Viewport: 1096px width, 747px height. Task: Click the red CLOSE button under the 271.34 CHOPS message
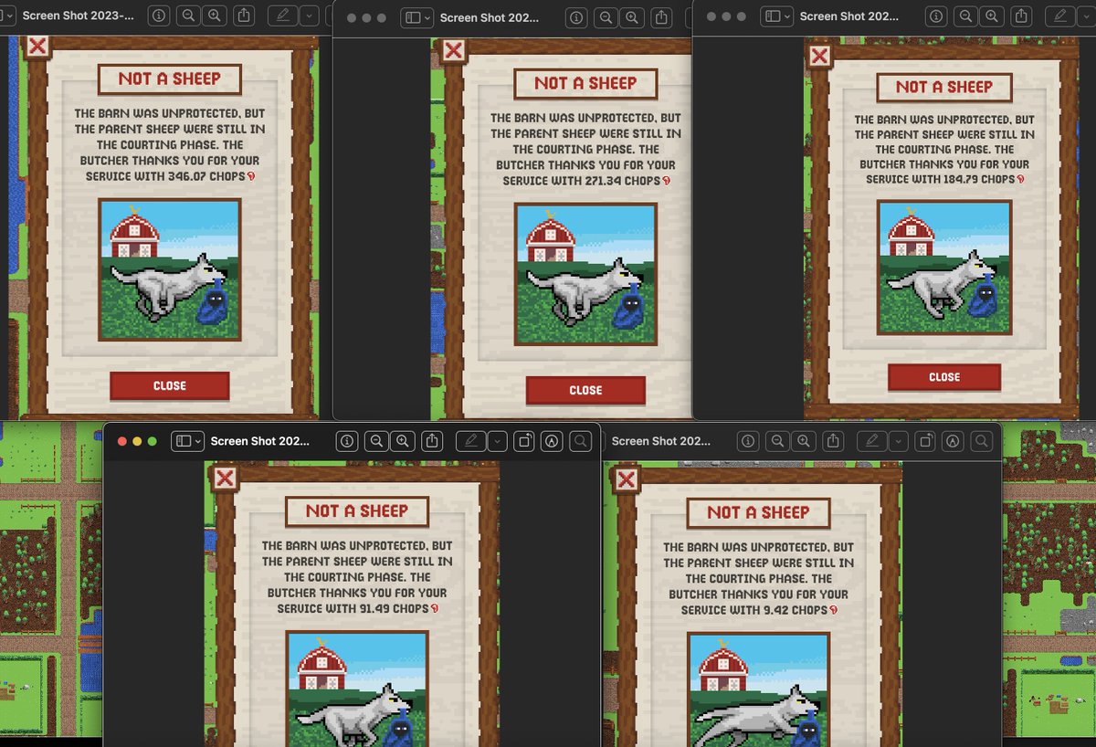pyautogui.click(x=585, y=390)
